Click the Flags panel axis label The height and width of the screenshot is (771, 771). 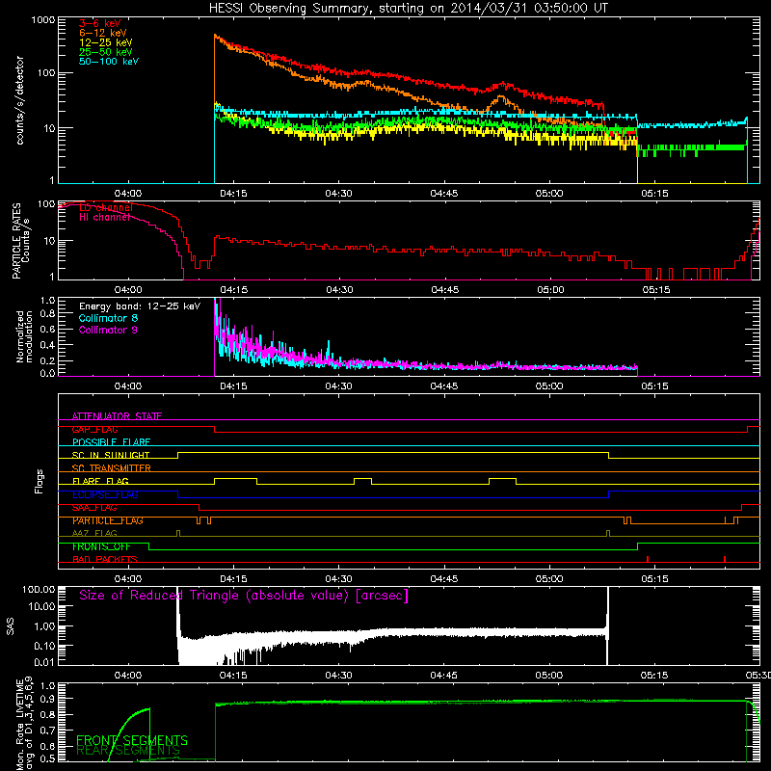click(40, 481)
